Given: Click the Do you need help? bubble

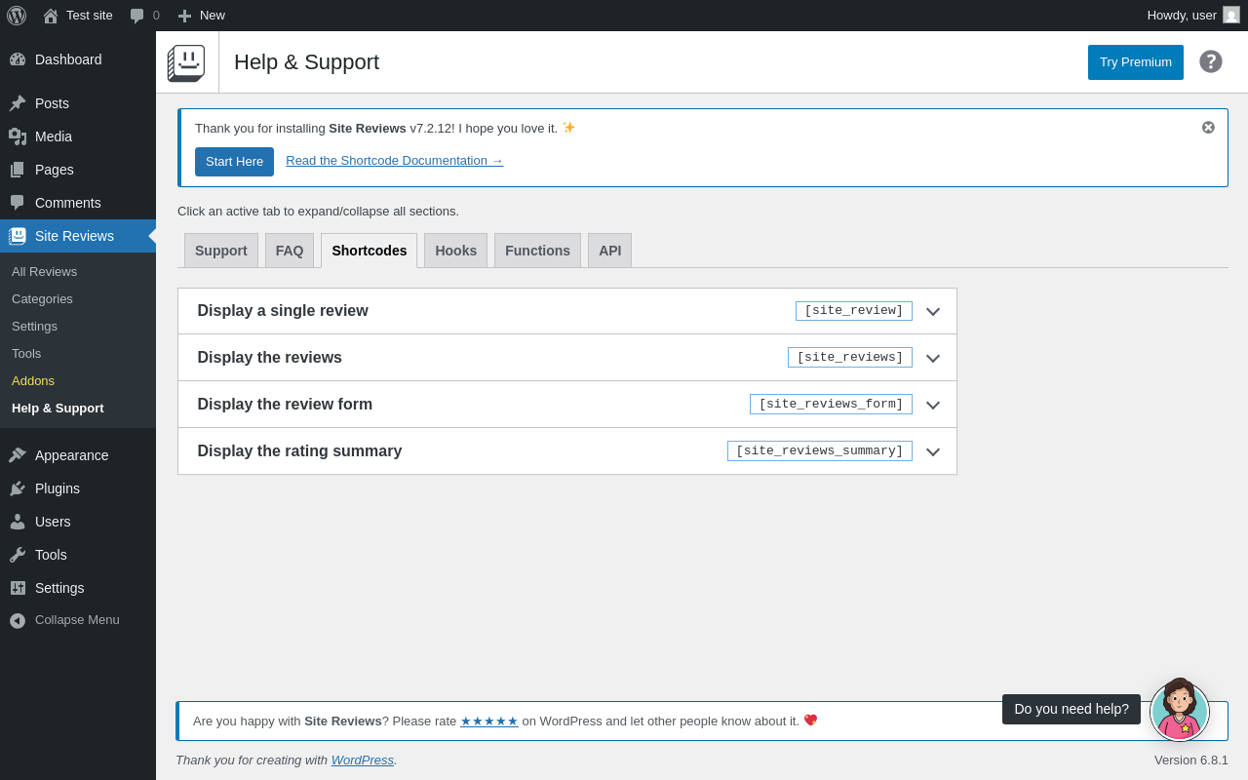Looking at the screenshot, I should click(x=1072, y=710).
